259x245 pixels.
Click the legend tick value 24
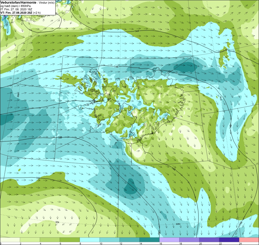[240, 243]
